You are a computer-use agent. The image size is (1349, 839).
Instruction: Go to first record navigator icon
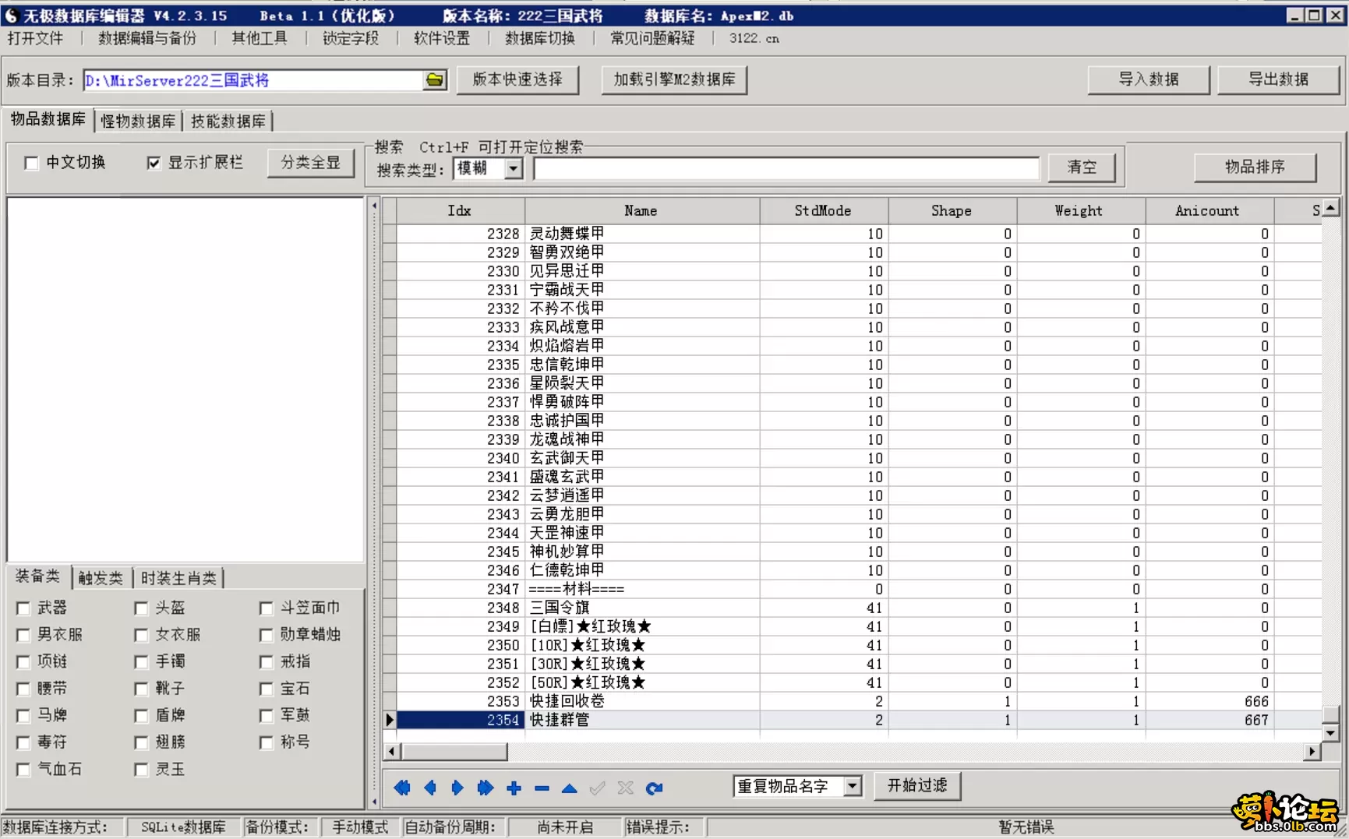click(x=402, y=788)
